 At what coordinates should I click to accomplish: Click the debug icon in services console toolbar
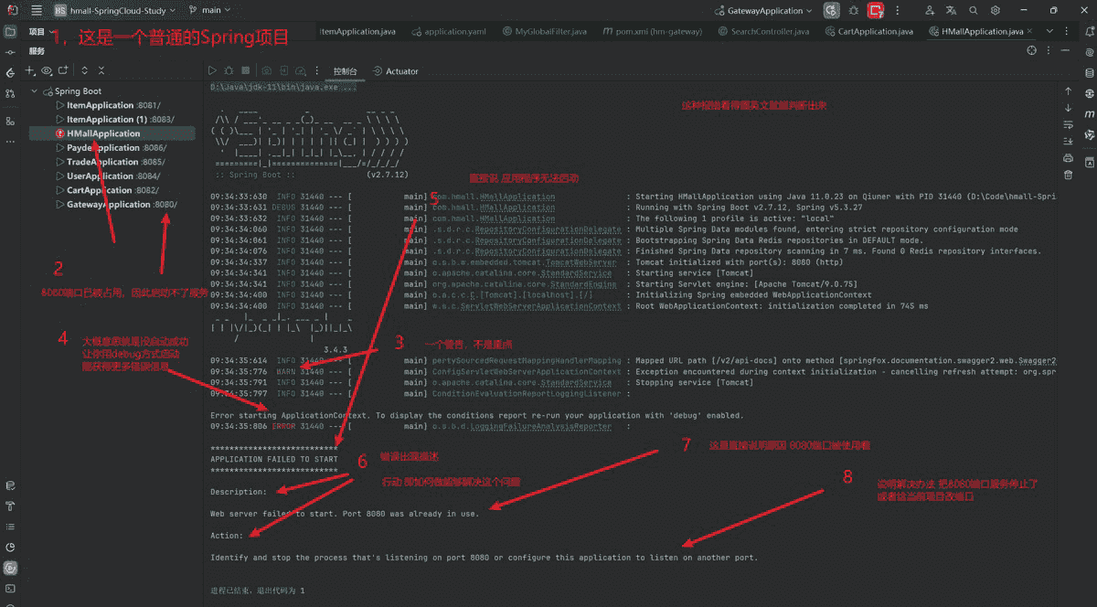click(x=229, y=70)
